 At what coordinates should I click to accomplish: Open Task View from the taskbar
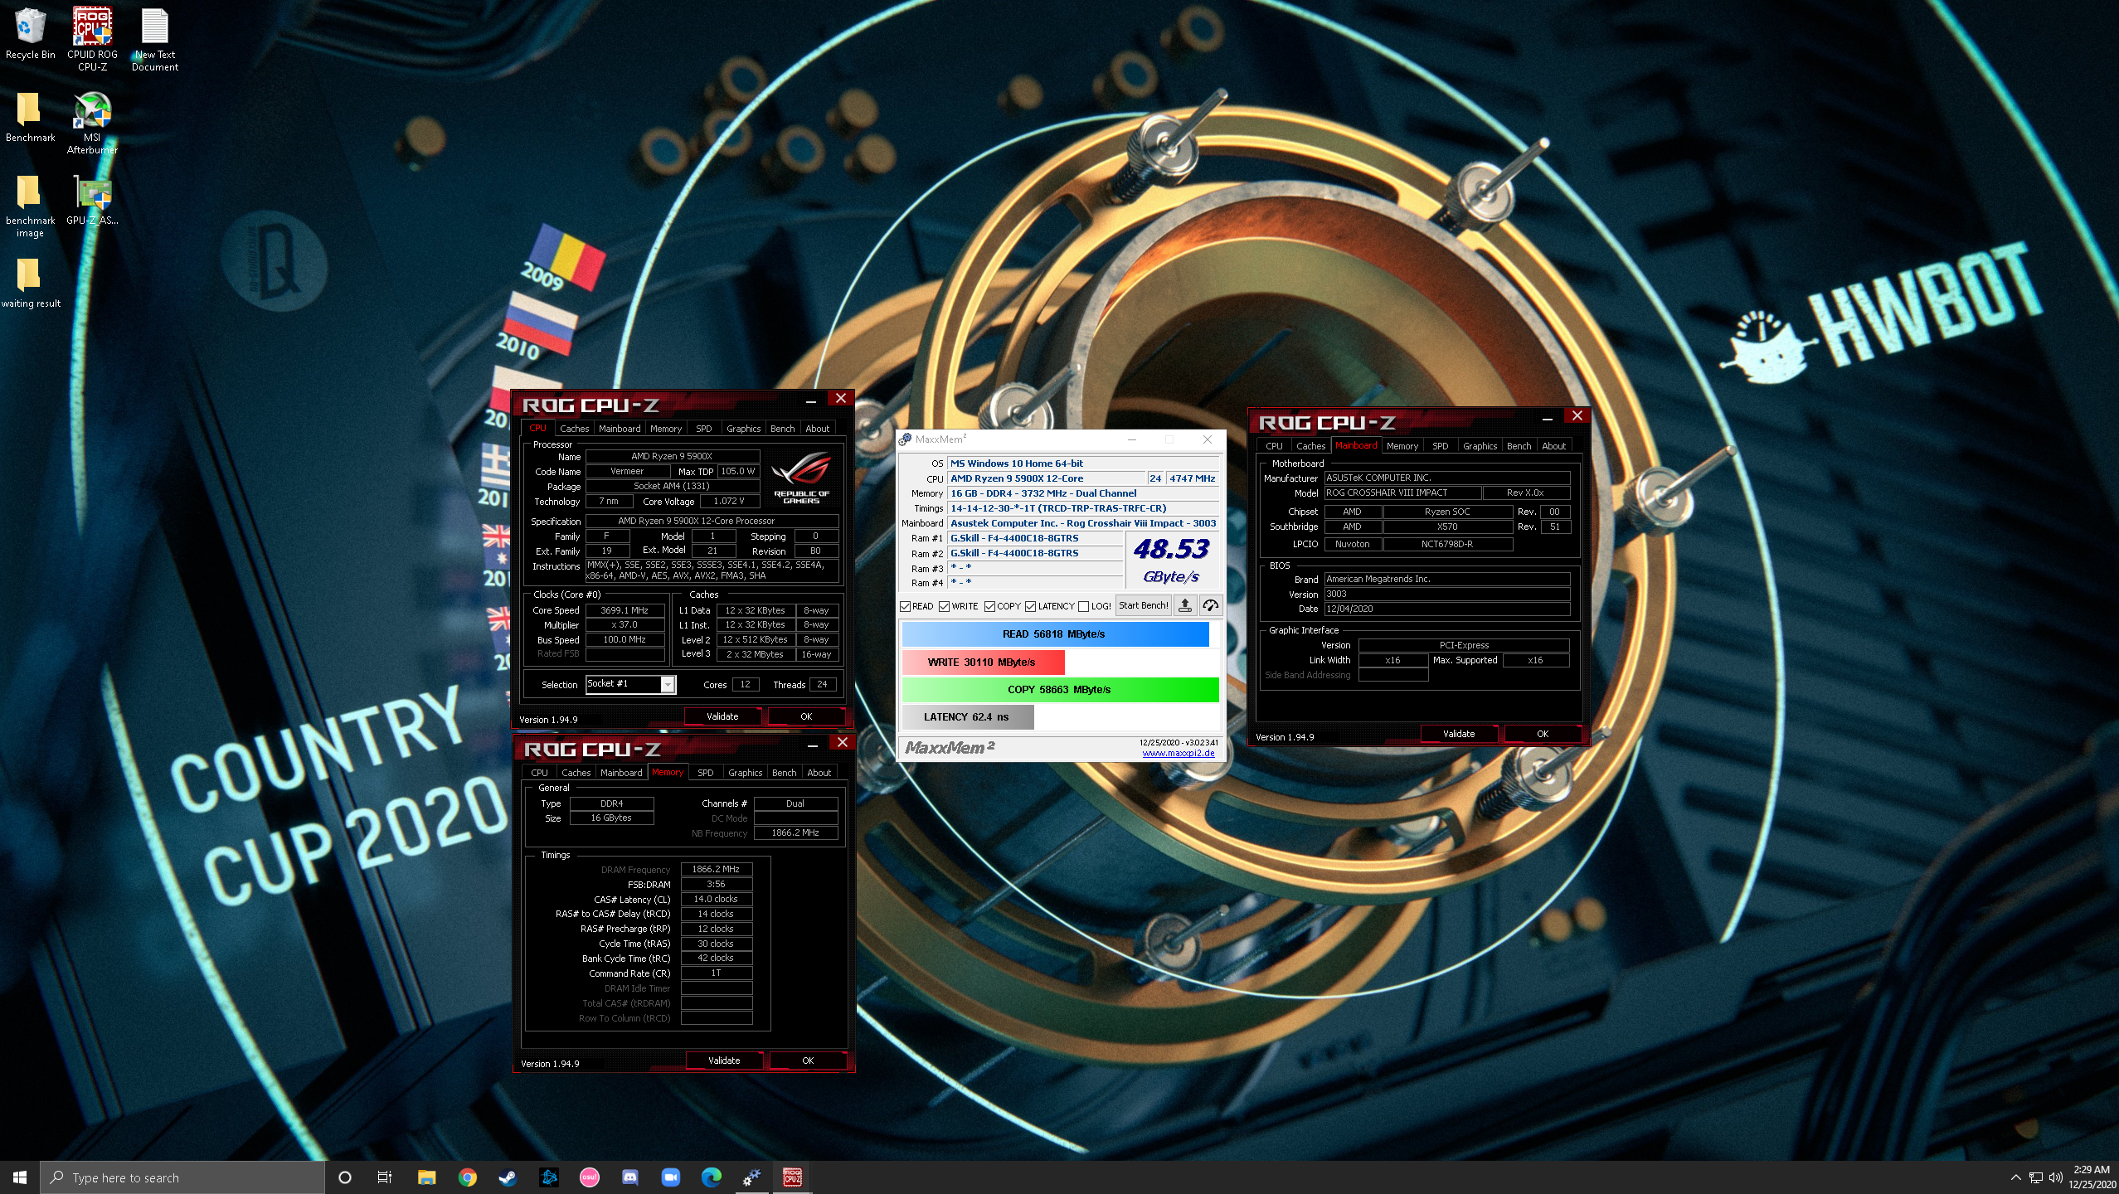(385, 1177)
